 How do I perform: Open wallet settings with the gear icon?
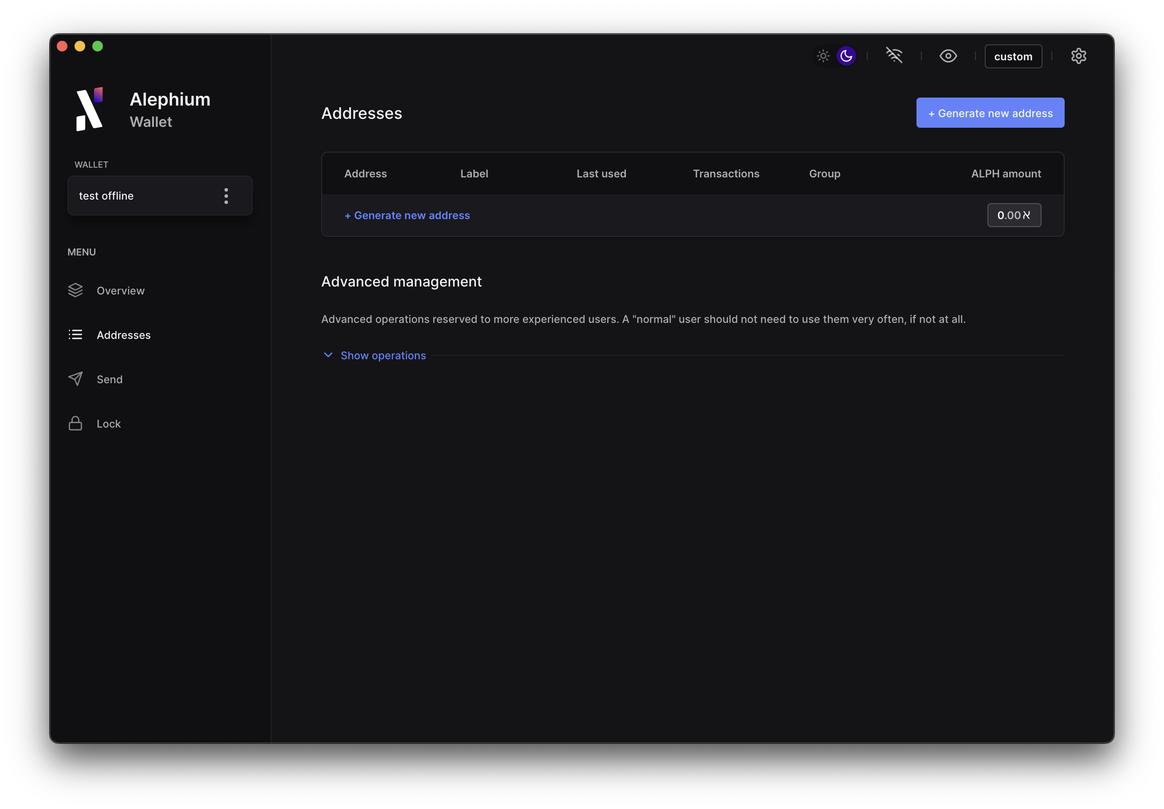tap(1079, 56)
